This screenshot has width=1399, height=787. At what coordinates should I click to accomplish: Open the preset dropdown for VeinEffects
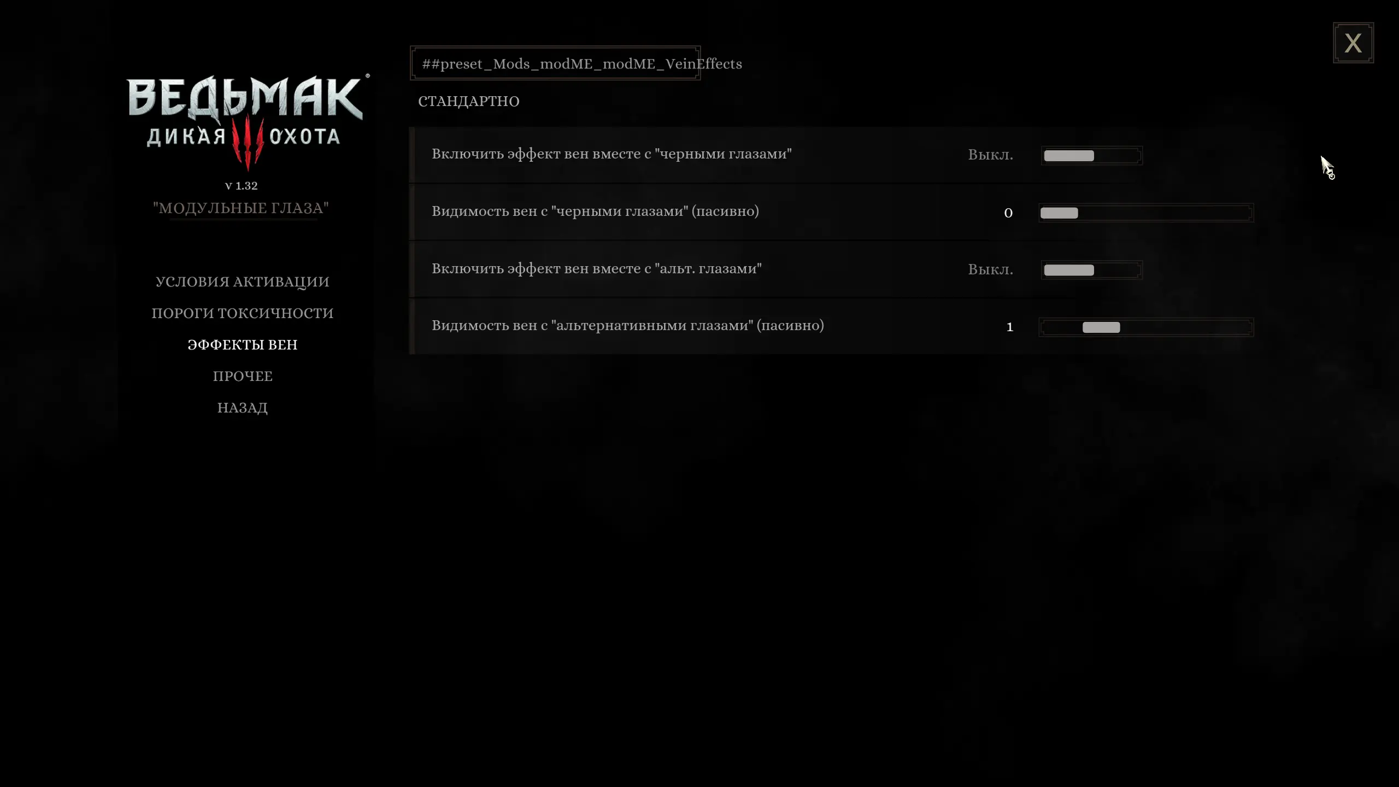pyautogui.click(x=555, y=63)
